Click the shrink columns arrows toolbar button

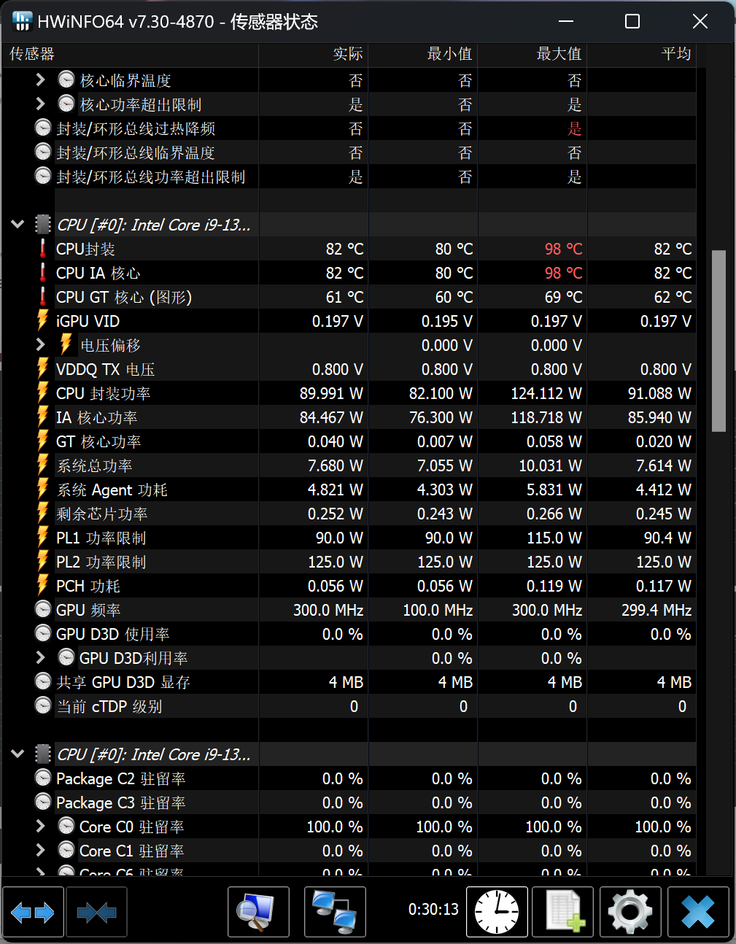click(96, 912)
